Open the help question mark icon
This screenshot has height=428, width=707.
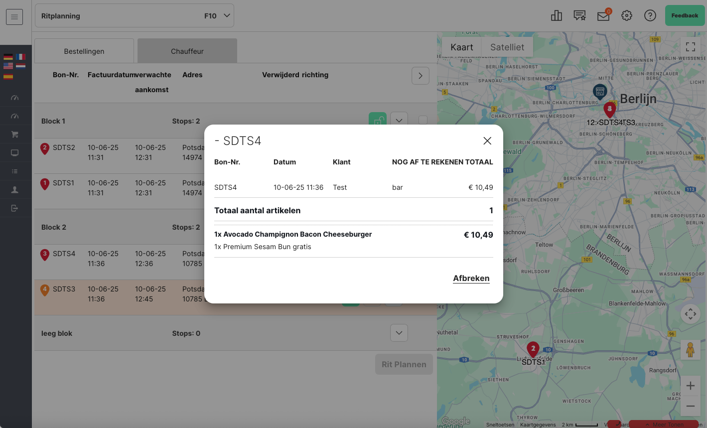tap(650, 16)
